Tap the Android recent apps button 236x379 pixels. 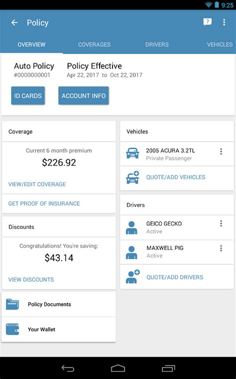coord(168,368)
